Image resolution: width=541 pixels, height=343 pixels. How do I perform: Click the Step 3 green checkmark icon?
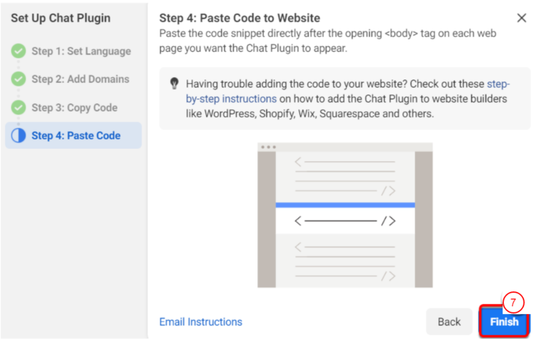[19, 108]
